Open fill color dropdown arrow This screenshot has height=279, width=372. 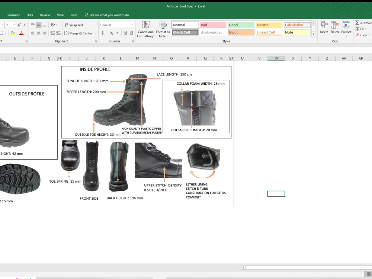[17, 33]
